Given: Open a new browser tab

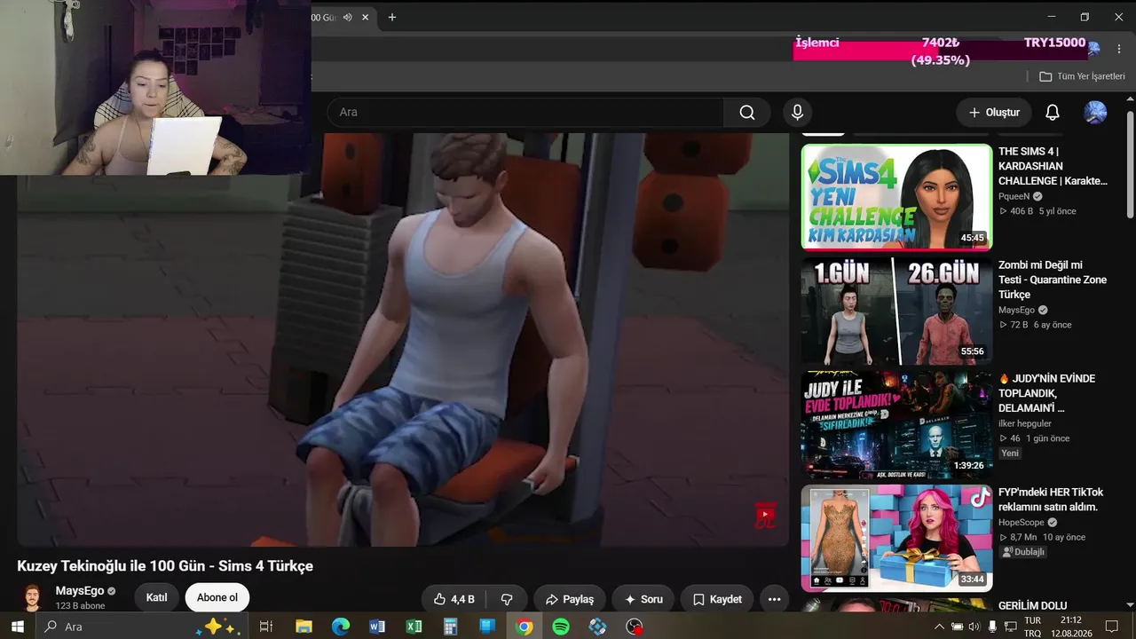Looking at the screenshot, I should pyautogui.click(x=392, y=17).
